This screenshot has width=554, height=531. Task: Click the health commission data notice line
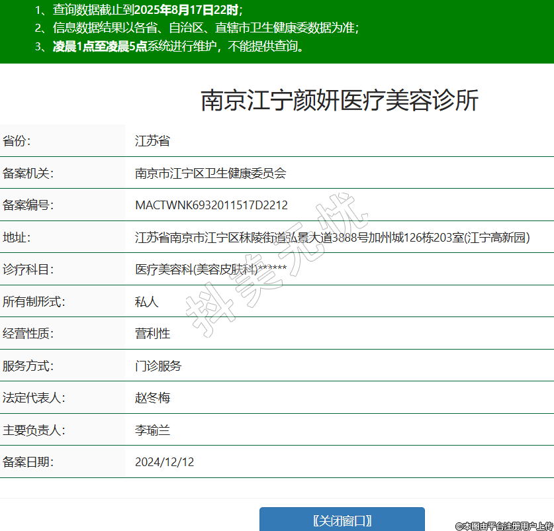tap(197, 28)
